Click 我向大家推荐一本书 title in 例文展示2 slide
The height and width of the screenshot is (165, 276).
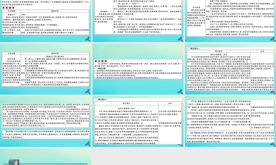(126, 109)
